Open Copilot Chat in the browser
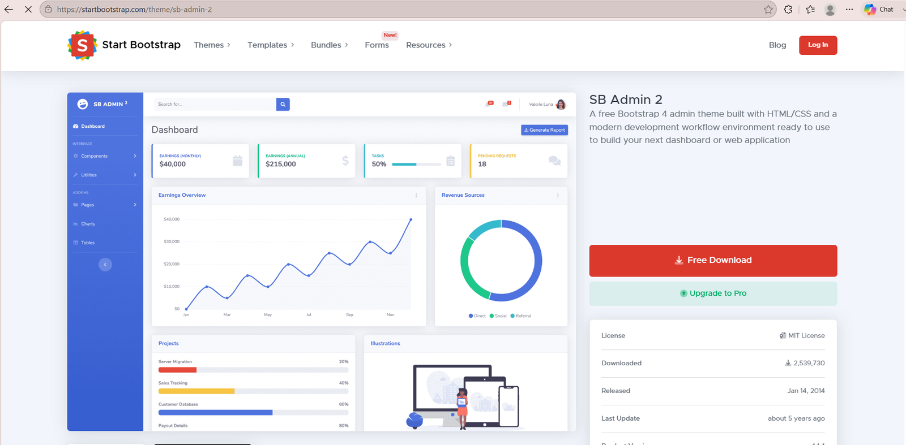This screenshot has height=445, width=906. 879,10
